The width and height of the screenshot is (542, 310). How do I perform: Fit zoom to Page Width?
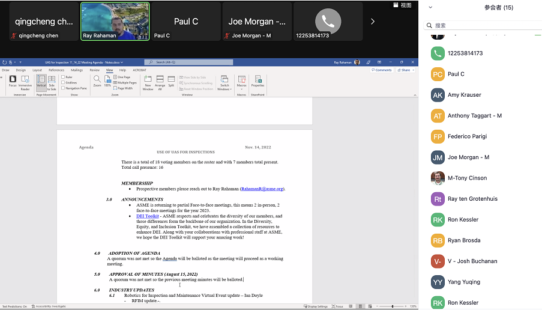[123, 88]
